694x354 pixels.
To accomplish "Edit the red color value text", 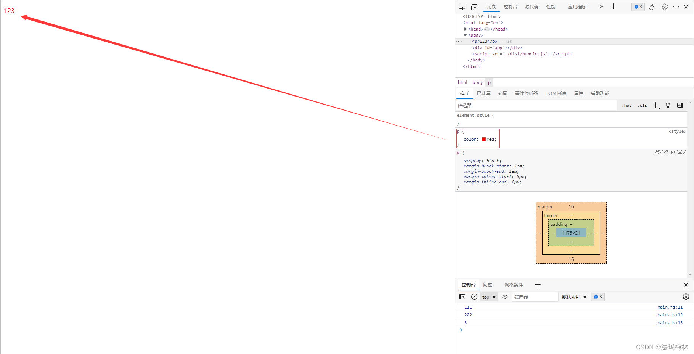I will 490,139.
